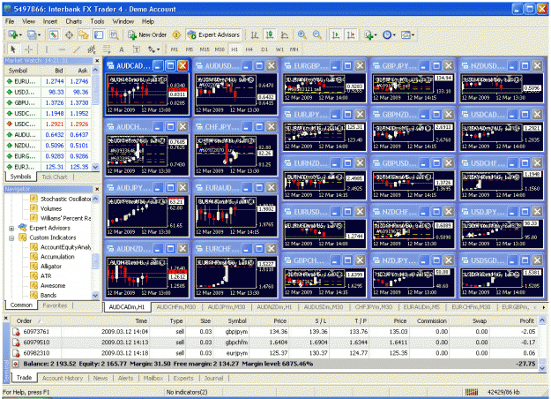This screenshot has height=399, width=551.
Task: Open the chart templates dropdown arrow
Action: tap(413, 34)
